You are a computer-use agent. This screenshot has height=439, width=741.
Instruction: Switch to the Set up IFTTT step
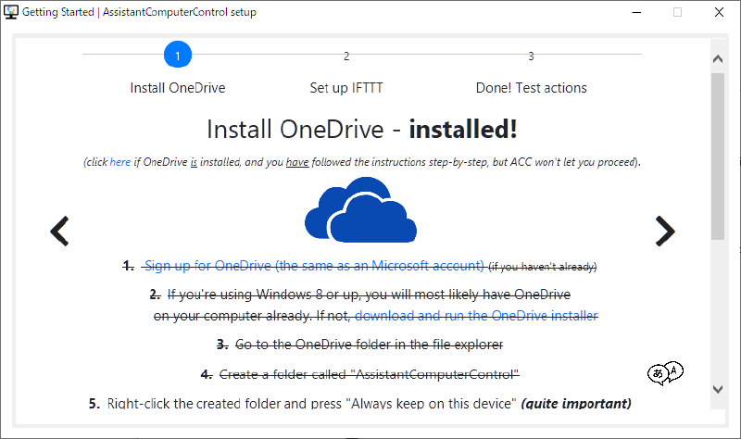coord(346,88)
